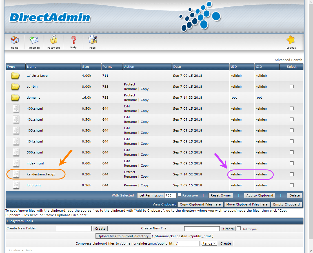313x253 pixels.
Task: Open the tar.gz compression format dropdown
Action: [x=209, y=243]
